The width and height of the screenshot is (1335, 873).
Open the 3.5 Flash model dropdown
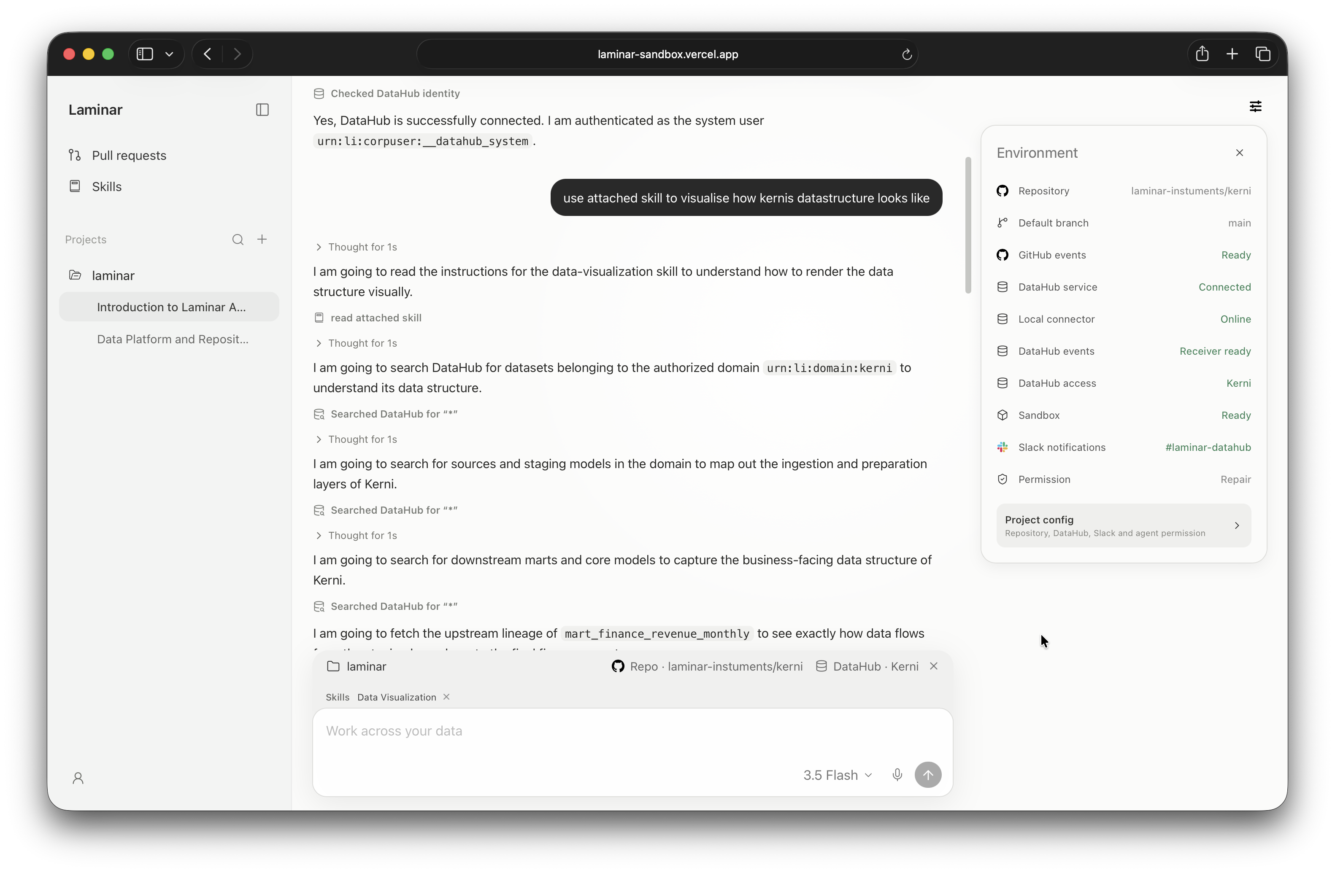pos(838,775)
